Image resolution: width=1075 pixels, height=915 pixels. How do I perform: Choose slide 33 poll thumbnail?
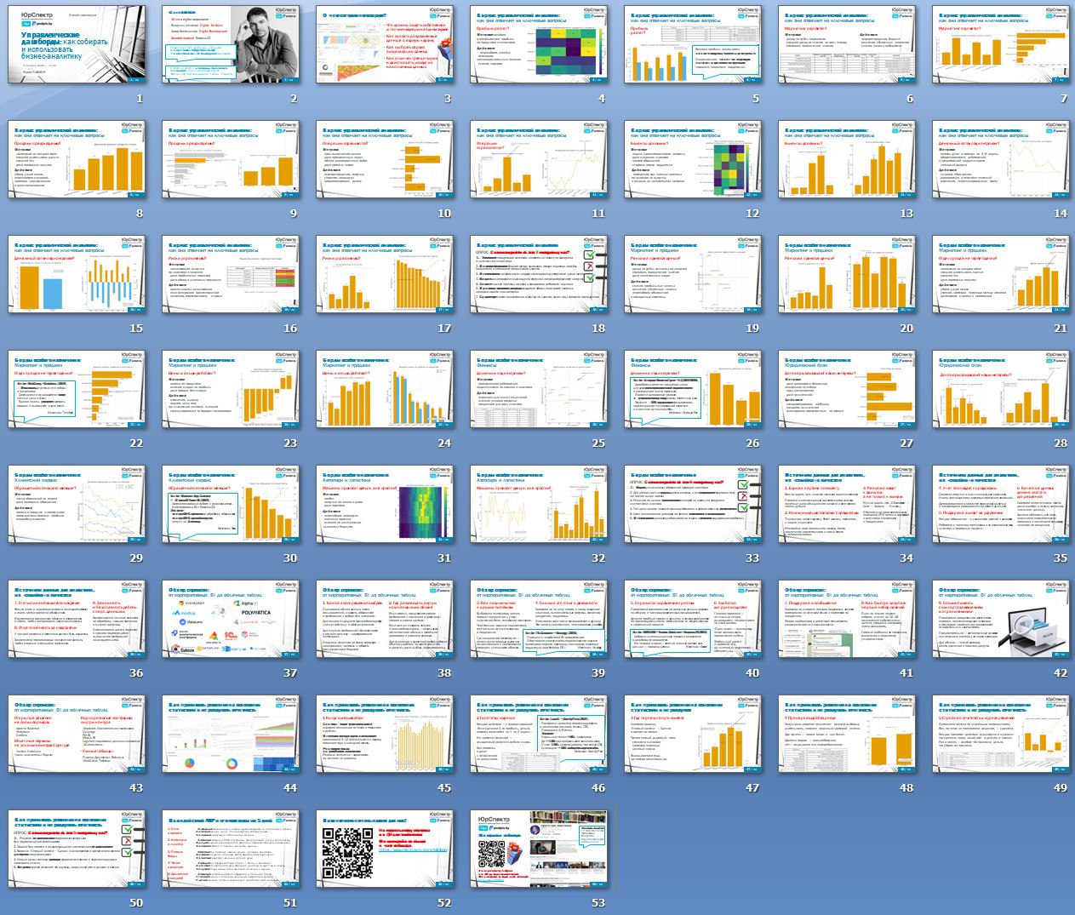pos(692,504)
